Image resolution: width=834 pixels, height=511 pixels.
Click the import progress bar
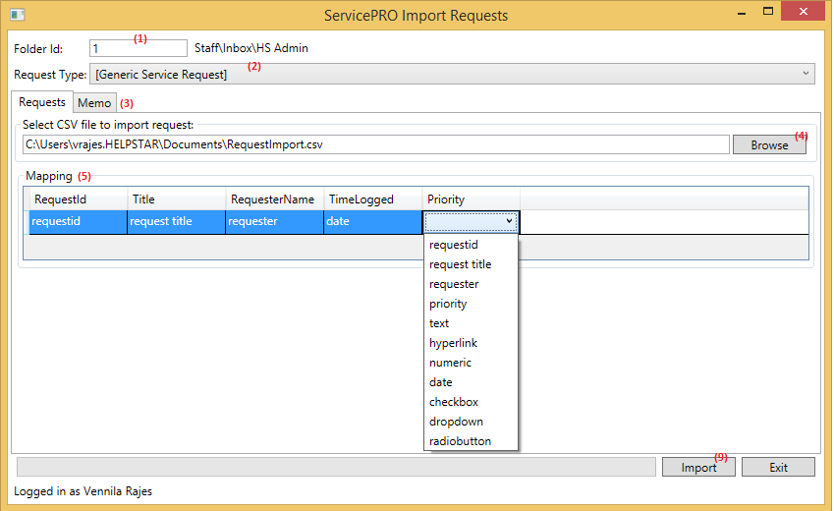pos(336,468)
